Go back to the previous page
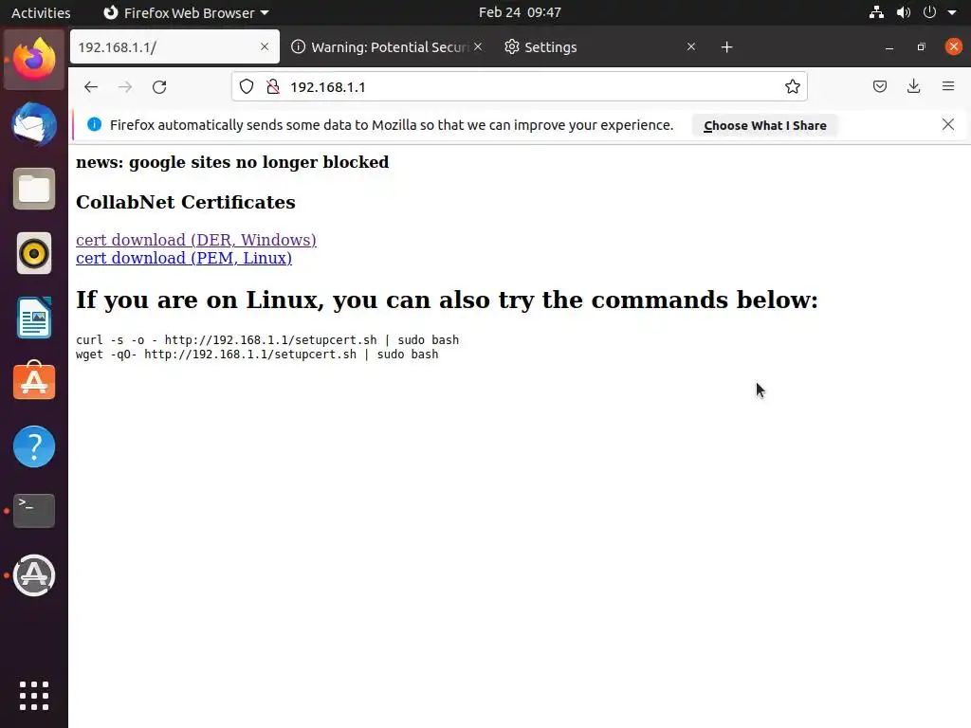 (91, 87)
